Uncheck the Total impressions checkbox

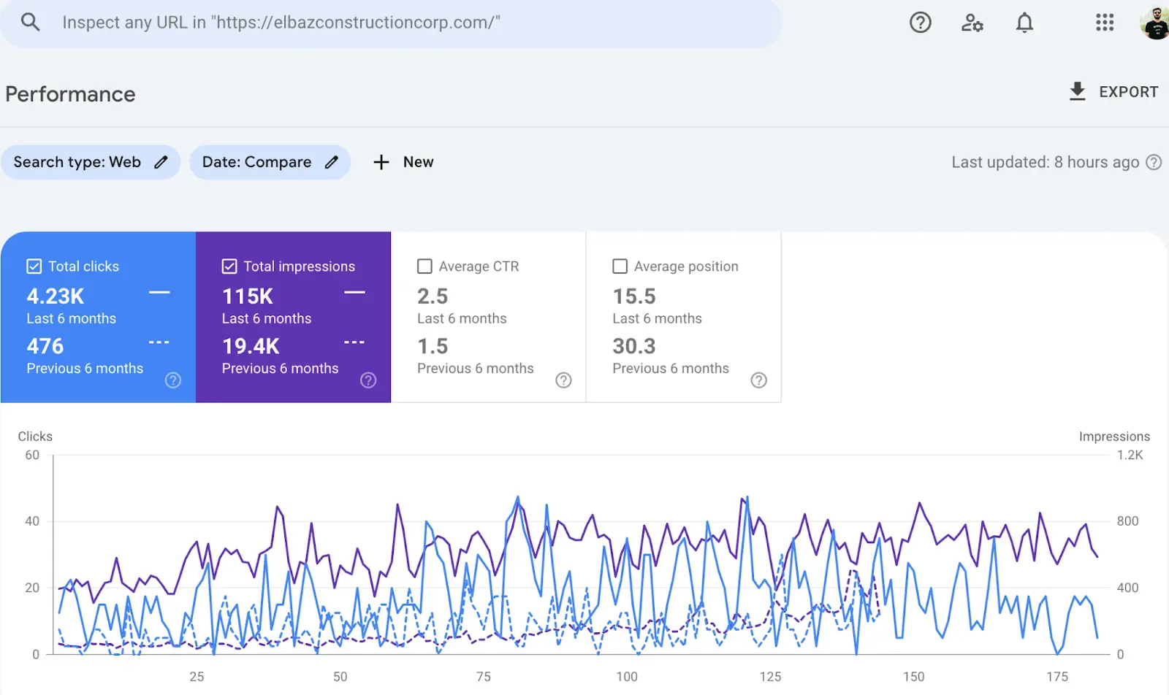[229, 266]
